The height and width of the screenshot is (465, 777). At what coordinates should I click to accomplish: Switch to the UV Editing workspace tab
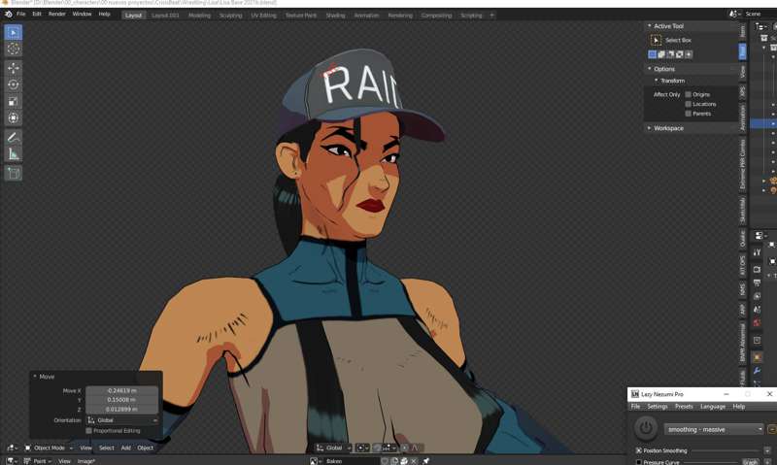(x=263, y=16)
